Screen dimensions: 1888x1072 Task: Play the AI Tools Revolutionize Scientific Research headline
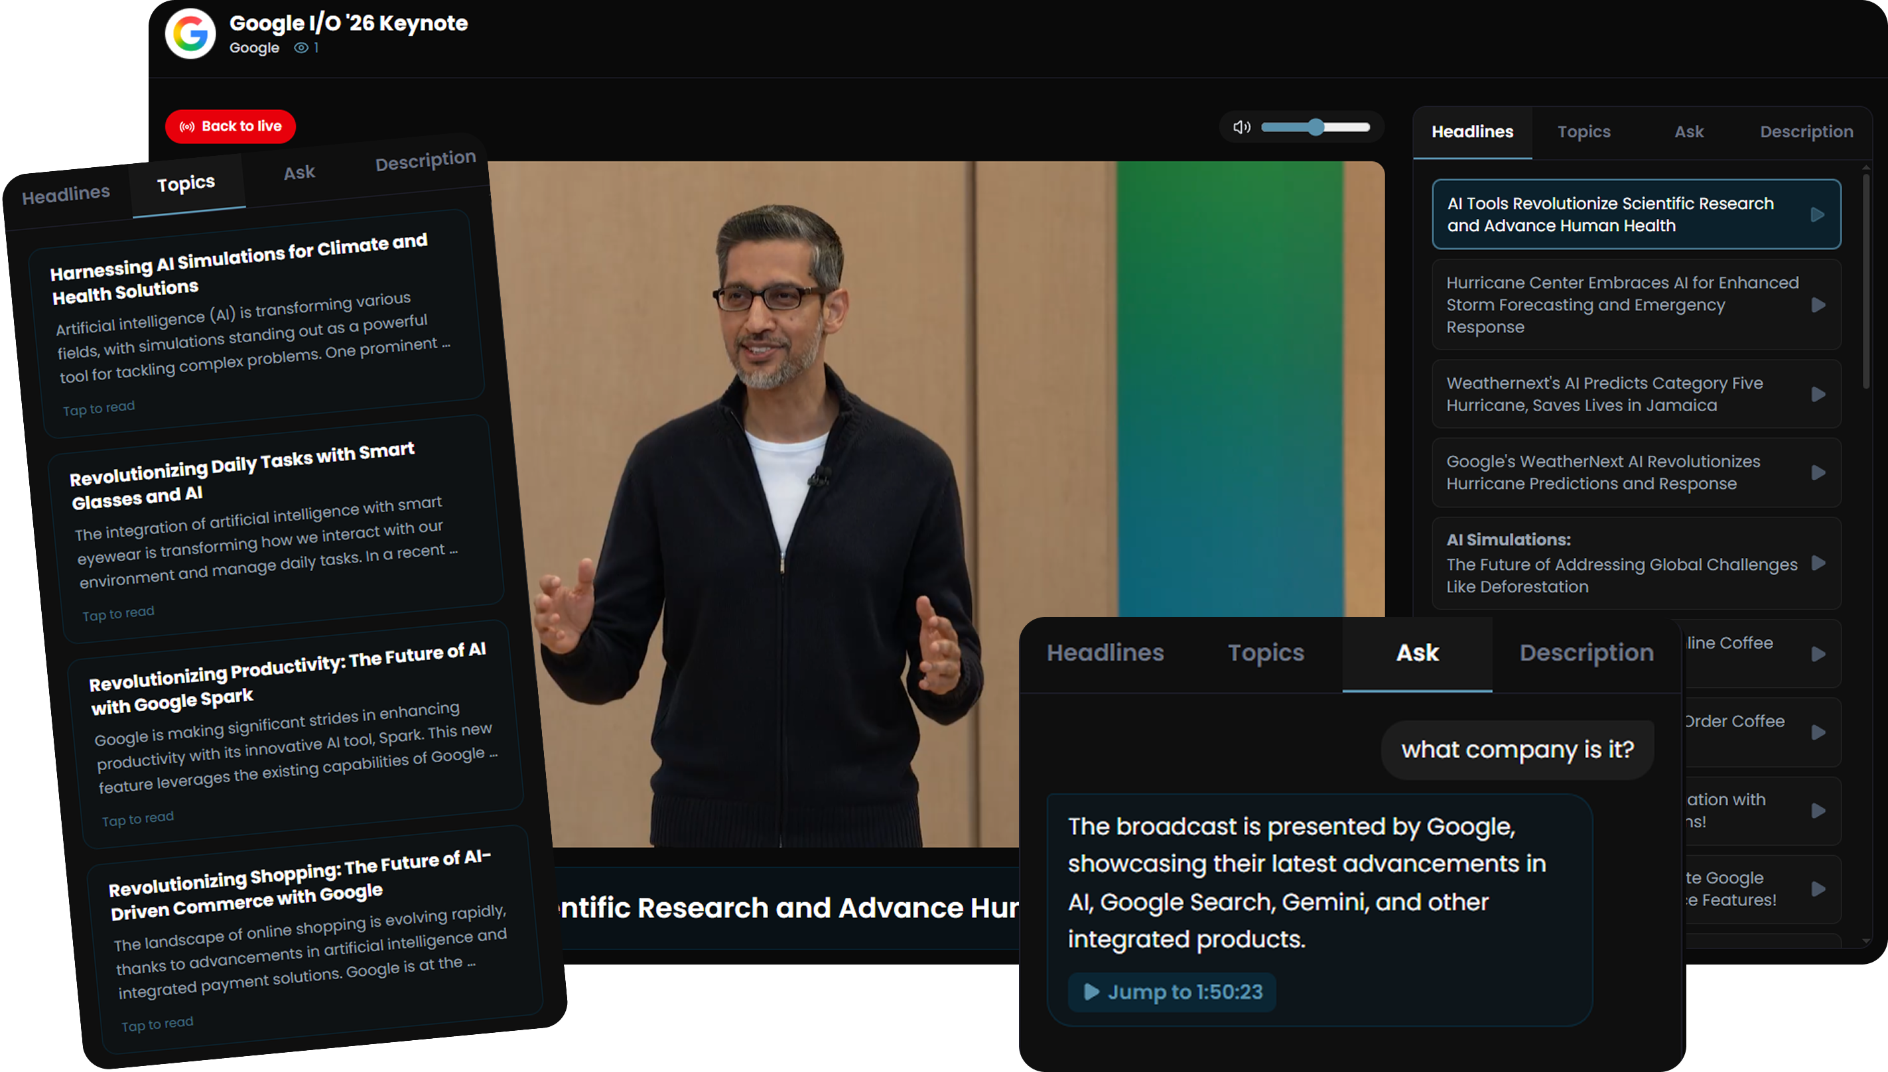[x=1816, y=215]
